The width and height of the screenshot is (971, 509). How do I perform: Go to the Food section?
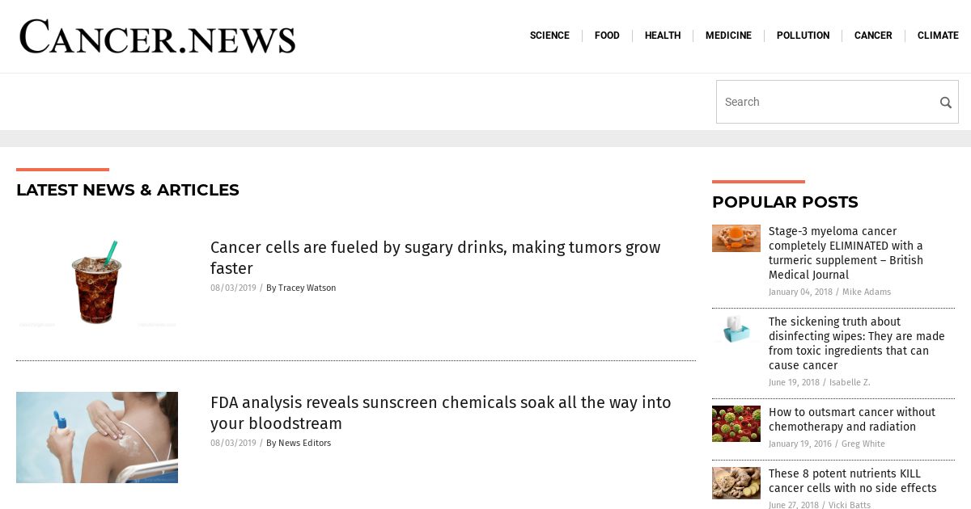pos(607,36)
